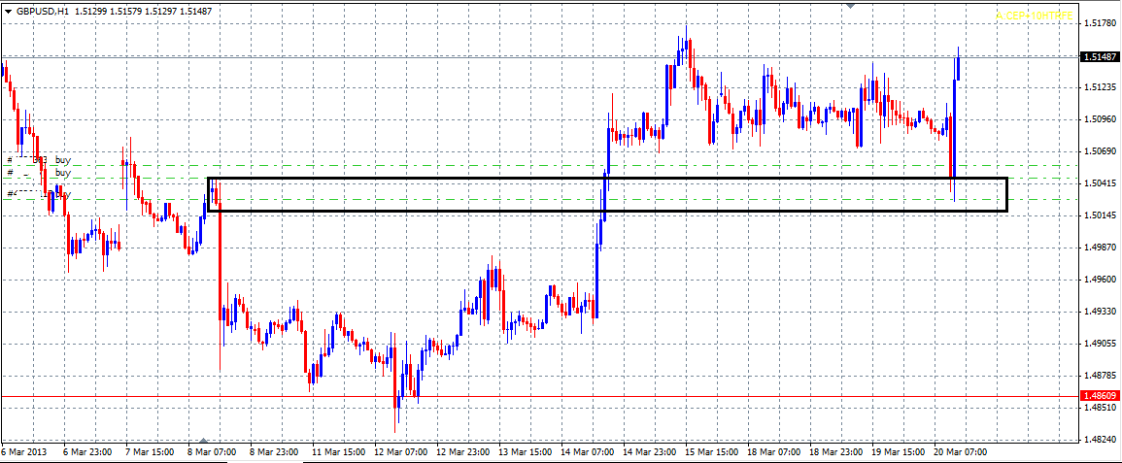1122x463 pixels.
Task: Click the gray chart shift triangle at top
Action: pos(852,6)
